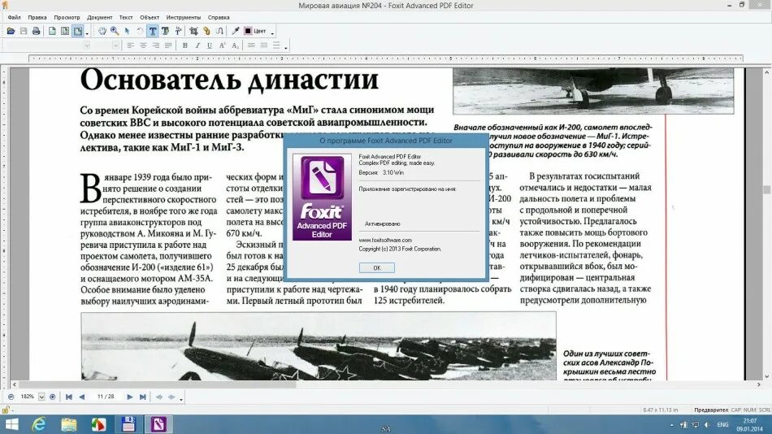Viewport: 772px width, 434px height.
Task: Click the previous view back arrow
Action: tap(158, 397)
